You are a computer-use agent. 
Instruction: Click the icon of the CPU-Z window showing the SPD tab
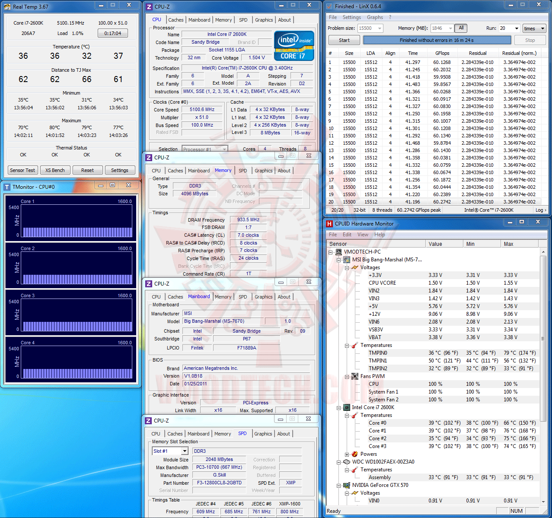click(149, 420)
